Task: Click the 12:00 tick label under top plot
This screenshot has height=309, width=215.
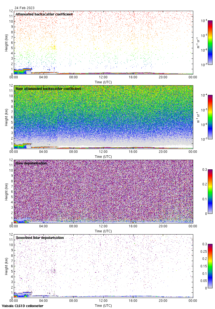Action: point(103,77)
